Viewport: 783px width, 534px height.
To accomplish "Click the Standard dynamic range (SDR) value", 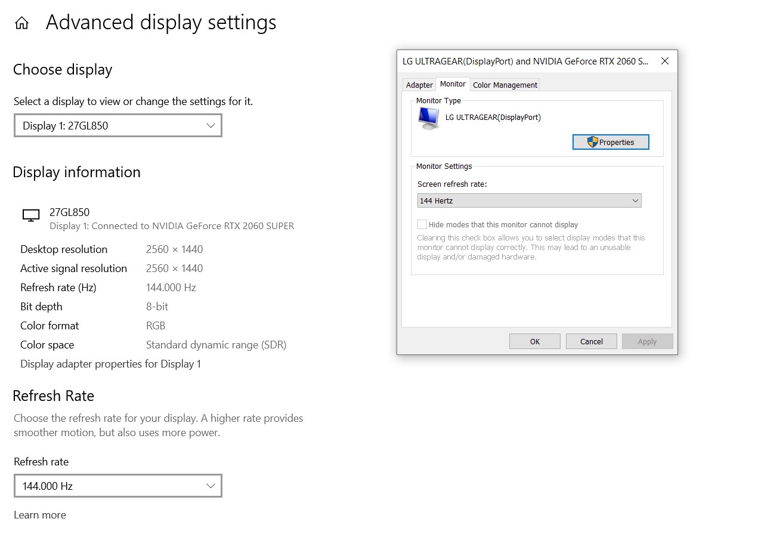I will pos(216,345).
